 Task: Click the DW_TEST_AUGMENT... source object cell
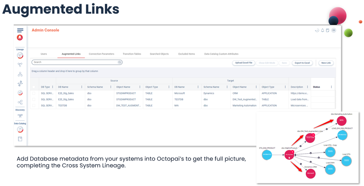(x=129, y=105)
